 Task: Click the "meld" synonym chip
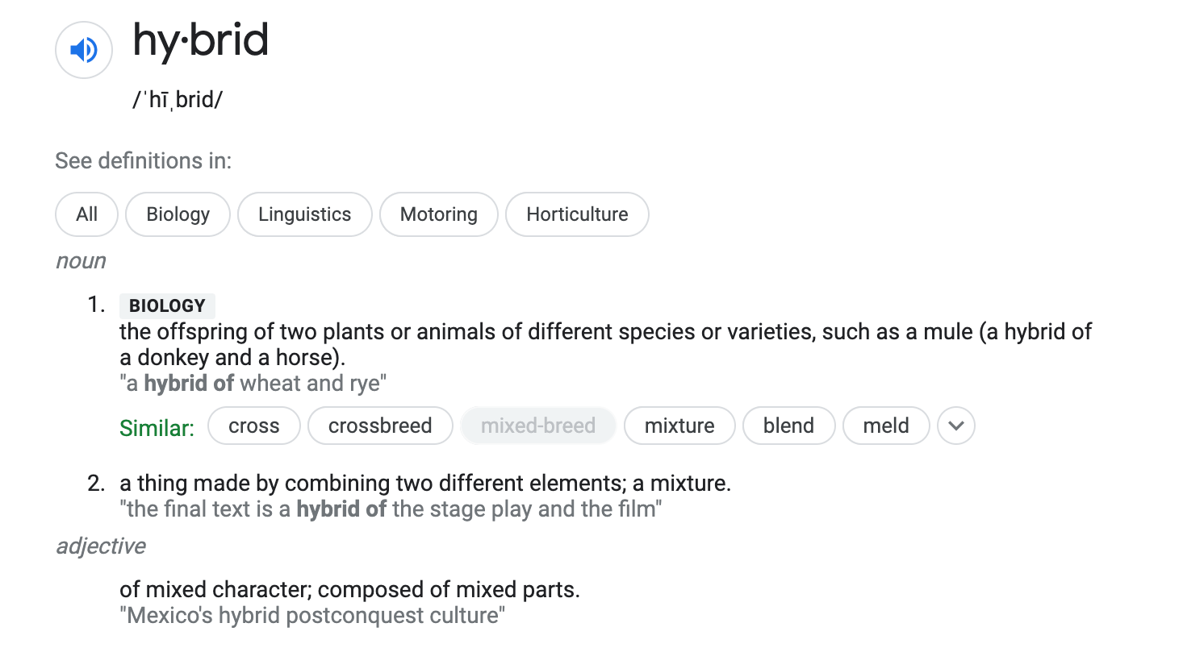click(885, 426)
